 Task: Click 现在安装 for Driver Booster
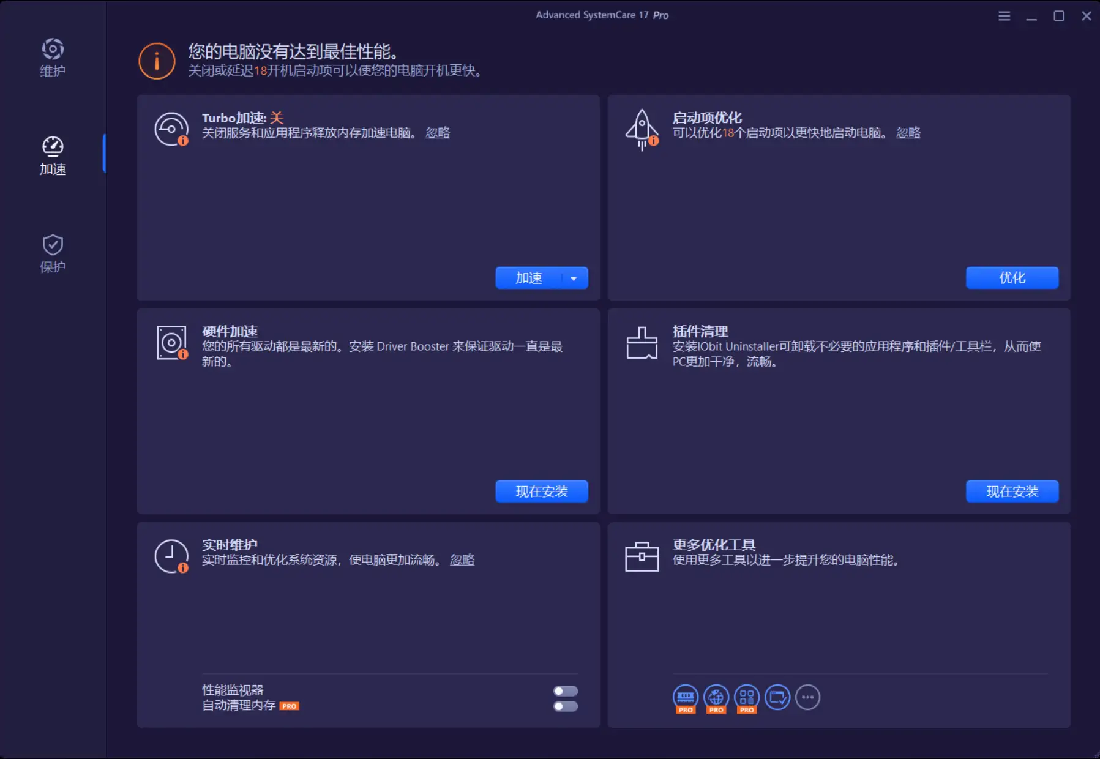pos(542,492)
